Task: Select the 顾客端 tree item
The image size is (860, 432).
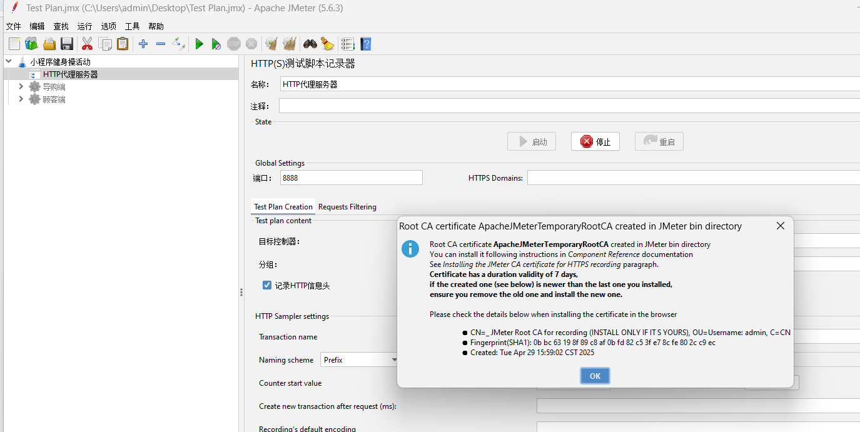Action: [x=54, y=99]
